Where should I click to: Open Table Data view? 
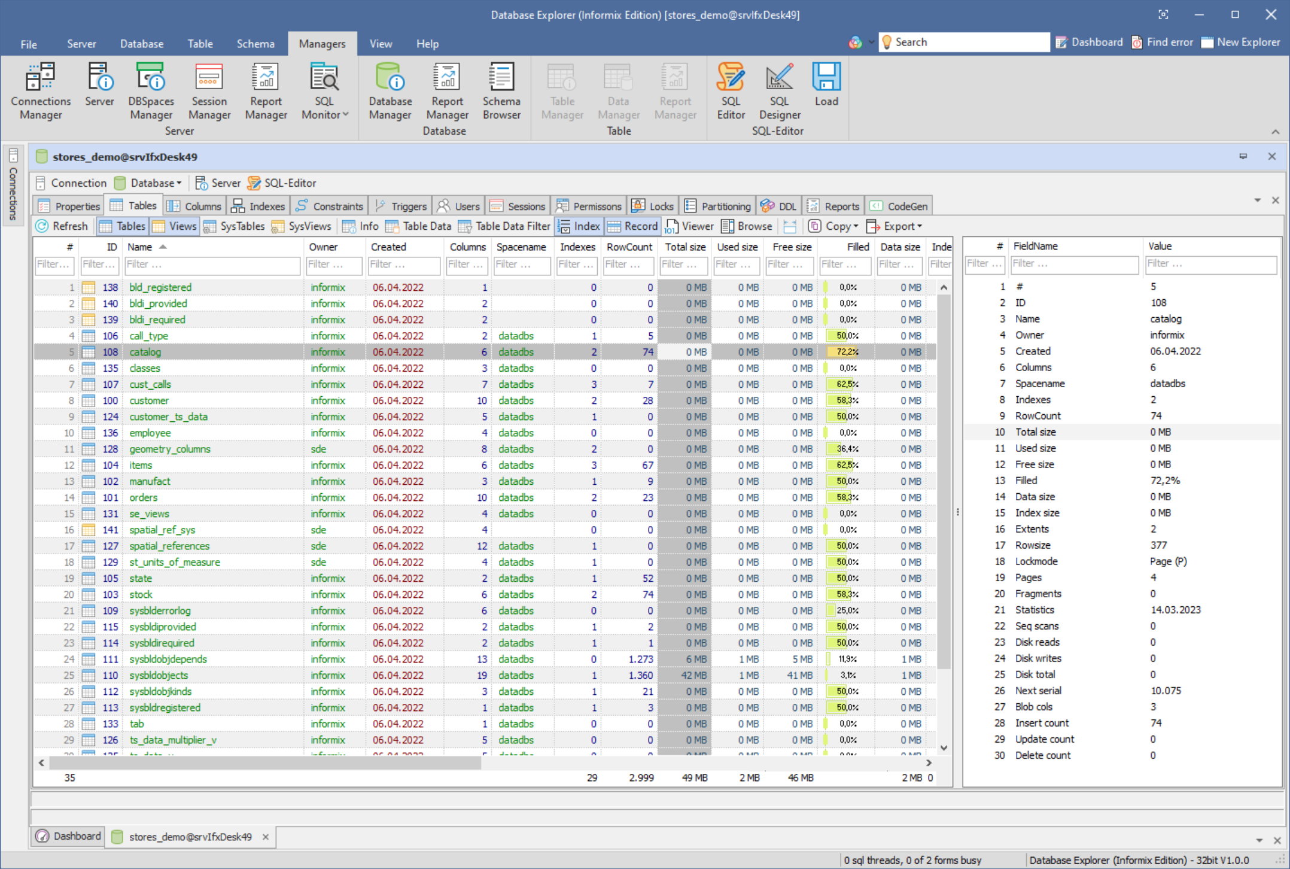pyautogui.click(x=418, y=226)
